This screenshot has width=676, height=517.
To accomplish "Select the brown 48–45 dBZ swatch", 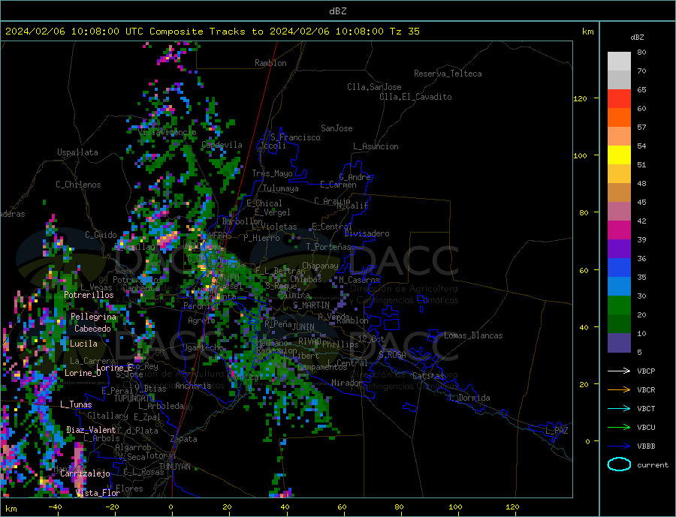I will (619, 193).
